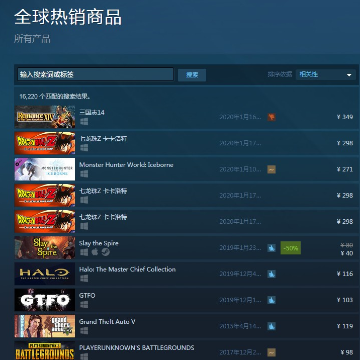
Task: Click the Windows icon under 三国志14
Action: pos(84,122)
